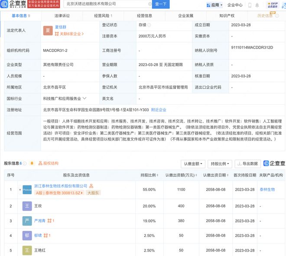Switch to 企业发展 tab

[x=185, y=16]
